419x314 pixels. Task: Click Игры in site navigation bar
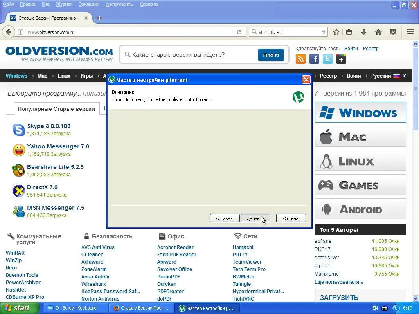(87, 76)
